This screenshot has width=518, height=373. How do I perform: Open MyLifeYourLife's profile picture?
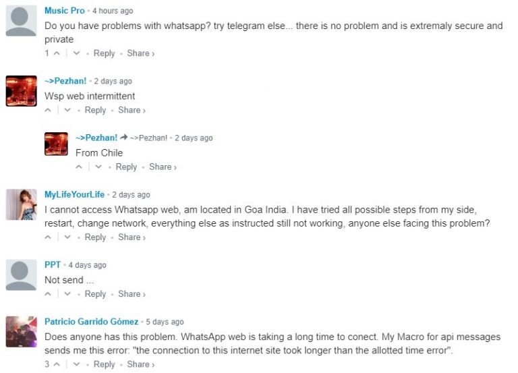[21, 204]
